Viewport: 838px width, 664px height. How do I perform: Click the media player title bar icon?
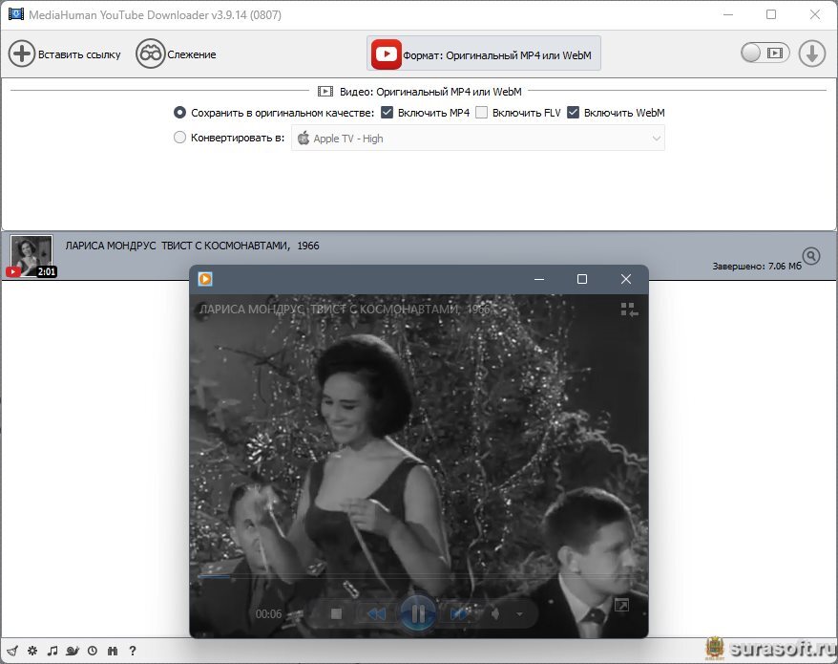[205, 279]
